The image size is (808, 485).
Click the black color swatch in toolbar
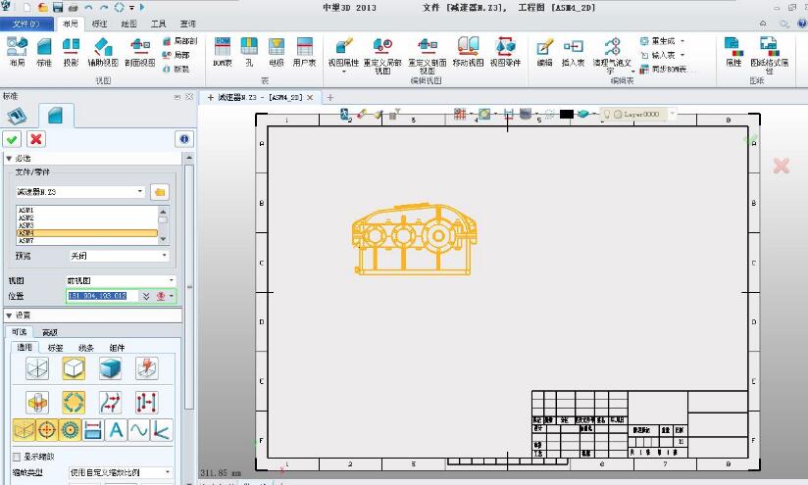[567, 114]
